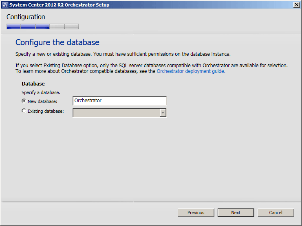Image resolution: width=302 pixels, height=226 pixels.
Task: Click the Orchestrator Setup title bar icon
Action: pyautogui.click(x=5, y=5)
